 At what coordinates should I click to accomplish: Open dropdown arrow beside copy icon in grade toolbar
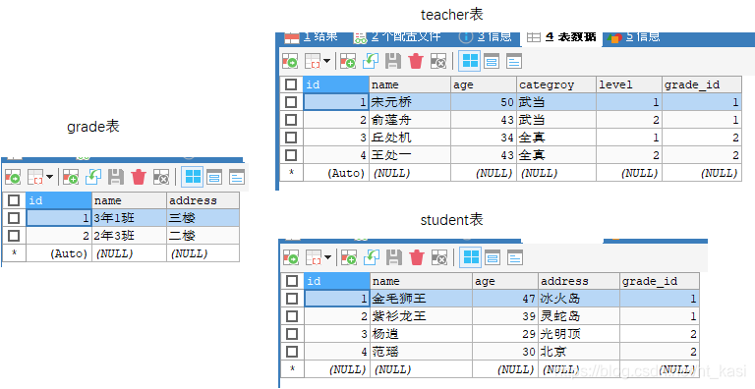coord(49,177)
